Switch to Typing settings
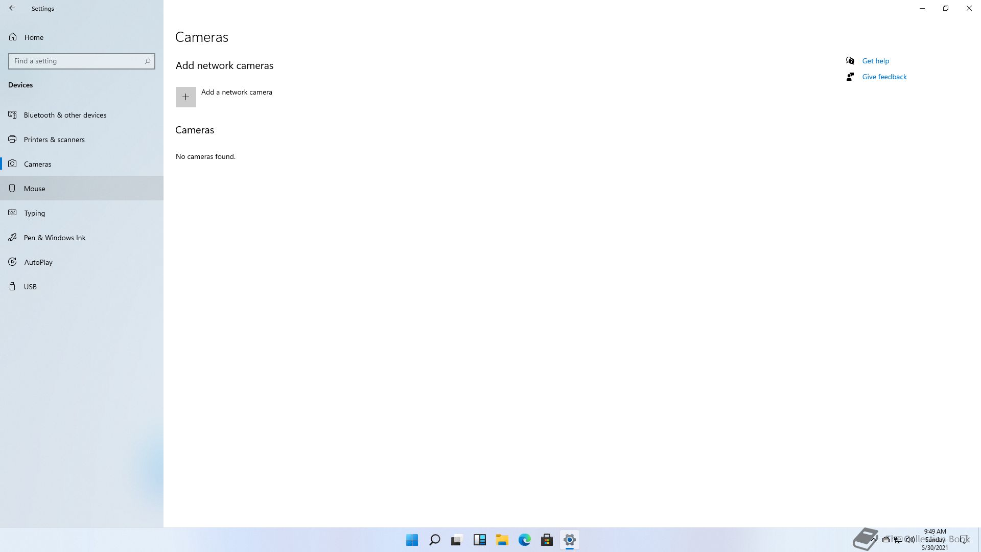This screenshot has width=981, height=552. [x=35, y=213]
